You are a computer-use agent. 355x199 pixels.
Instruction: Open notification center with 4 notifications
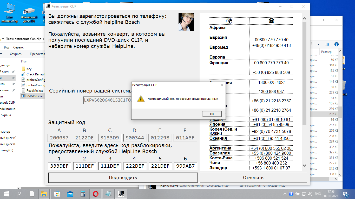click(x=345, y=194)
